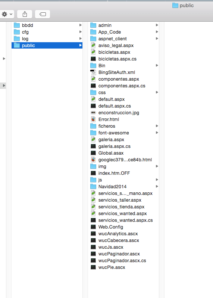Viewport: 213px width, 298px height.
Task: Click the Edit Tags toolbar button
Action: [x=43, y=14]
